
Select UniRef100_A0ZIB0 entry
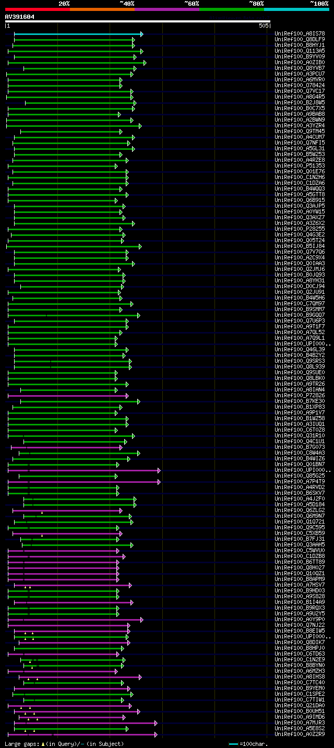300,63
